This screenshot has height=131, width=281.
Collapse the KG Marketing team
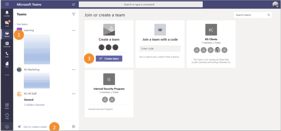(x=15, y=70)
